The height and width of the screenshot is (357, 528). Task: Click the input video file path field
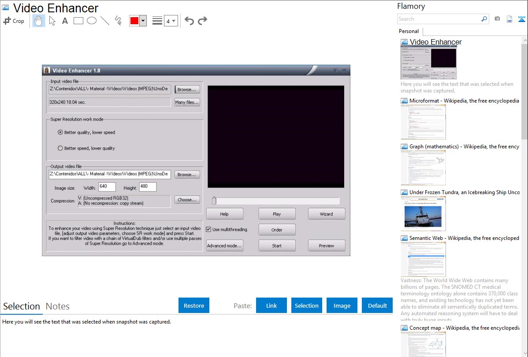tap(110, 89)
